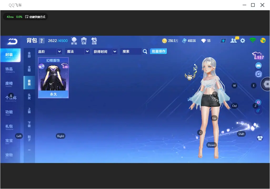This screenshot has width=270, height=189.
Task: Click the Down key overlay button
Action: [x=212, y=145]
